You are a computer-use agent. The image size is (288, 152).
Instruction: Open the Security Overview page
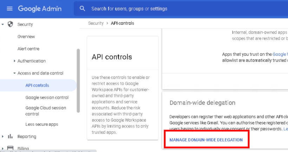[26, 37]
